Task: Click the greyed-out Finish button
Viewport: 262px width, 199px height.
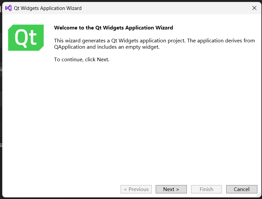Action: click(x=206, y=189)
